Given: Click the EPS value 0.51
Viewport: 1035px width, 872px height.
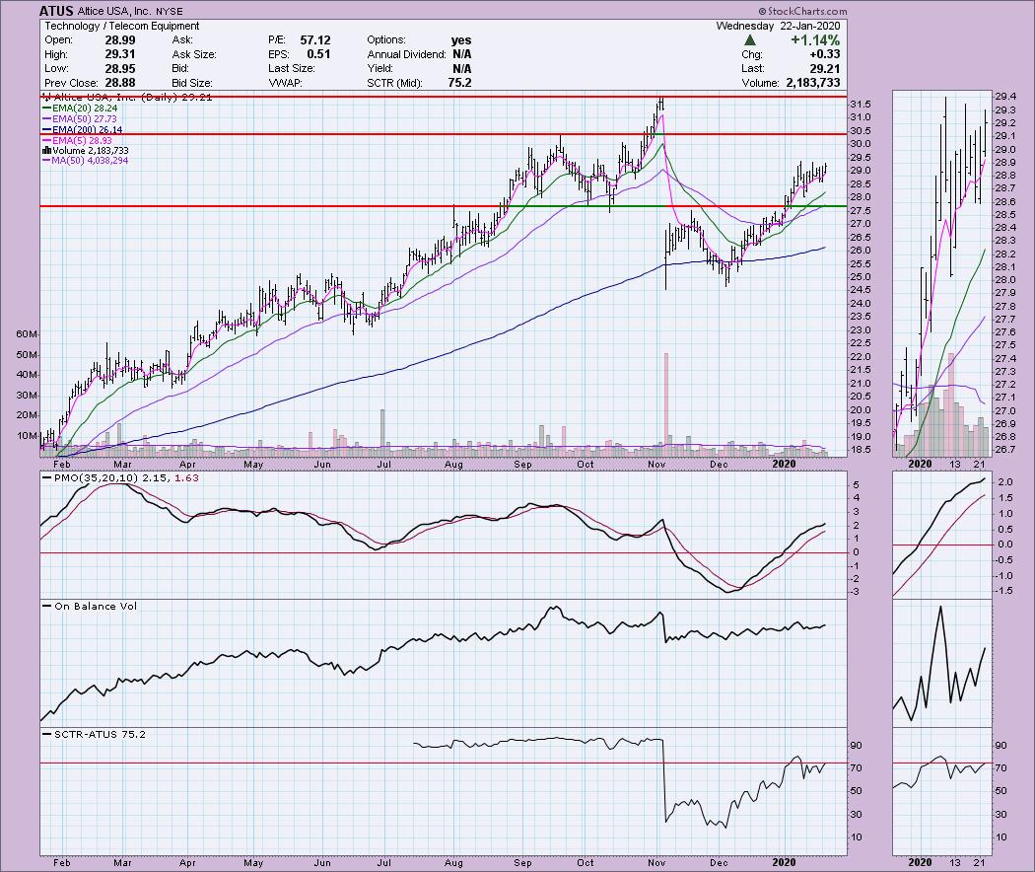Looking at the screenshot, I should [318, 54].
